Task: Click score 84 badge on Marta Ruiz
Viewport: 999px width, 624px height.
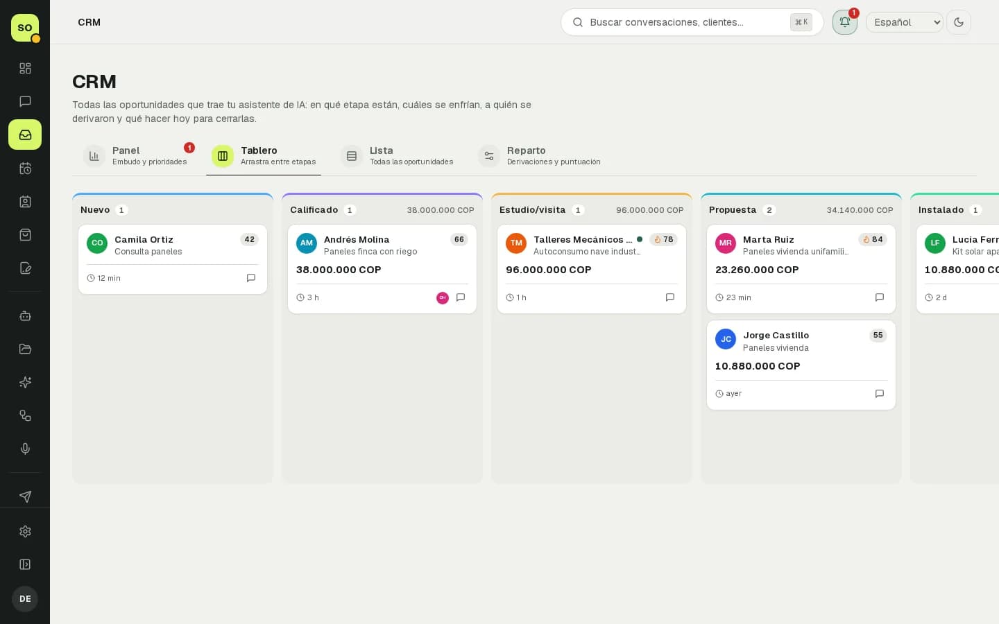Action: pyautogui.click(x=873, y=240)
